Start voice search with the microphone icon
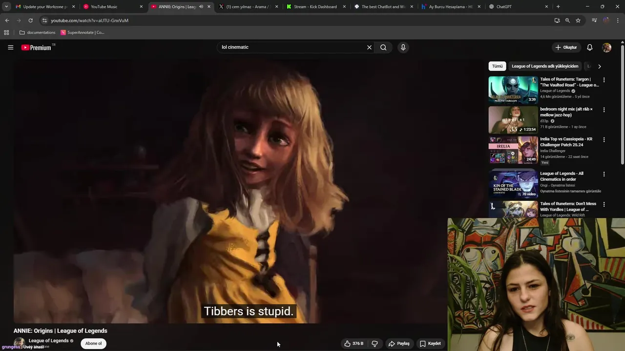 (x=403, y=47)
